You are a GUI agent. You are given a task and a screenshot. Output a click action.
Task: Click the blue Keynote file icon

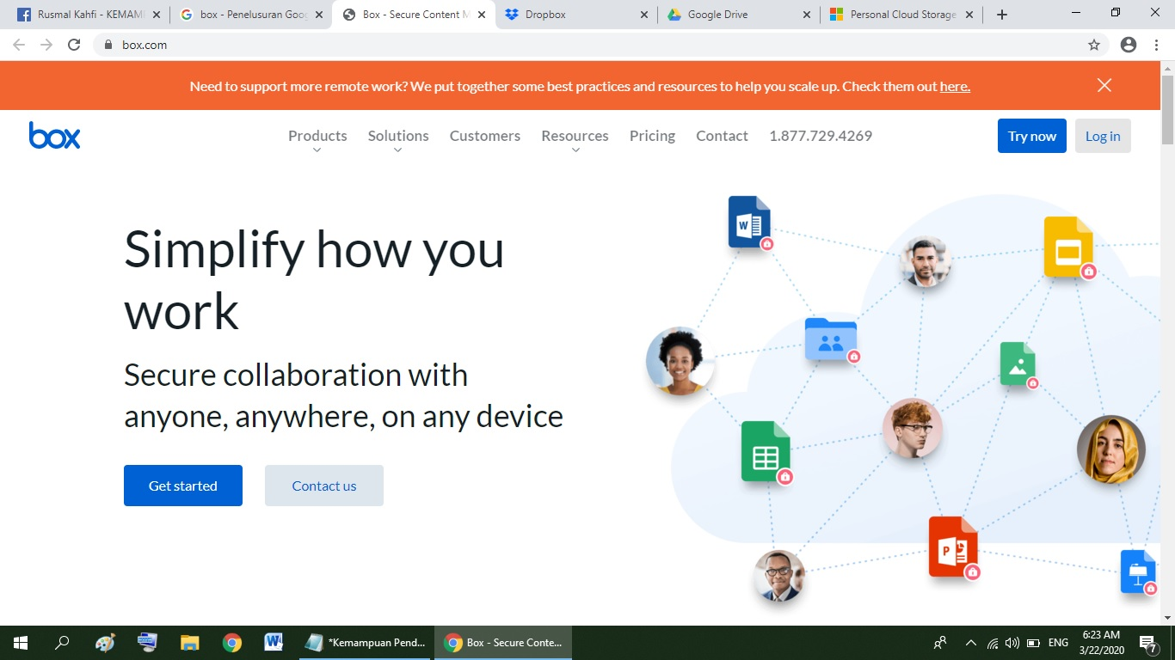click(x=1138, y=571)
